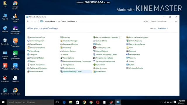Open Administrative Tools icon

29,37
